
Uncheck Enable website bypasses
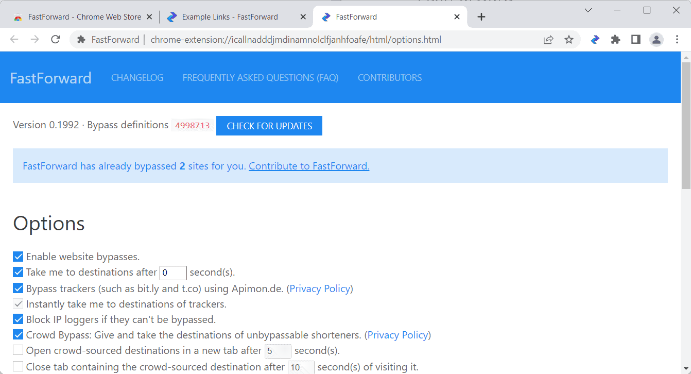(x=18, y=257)
